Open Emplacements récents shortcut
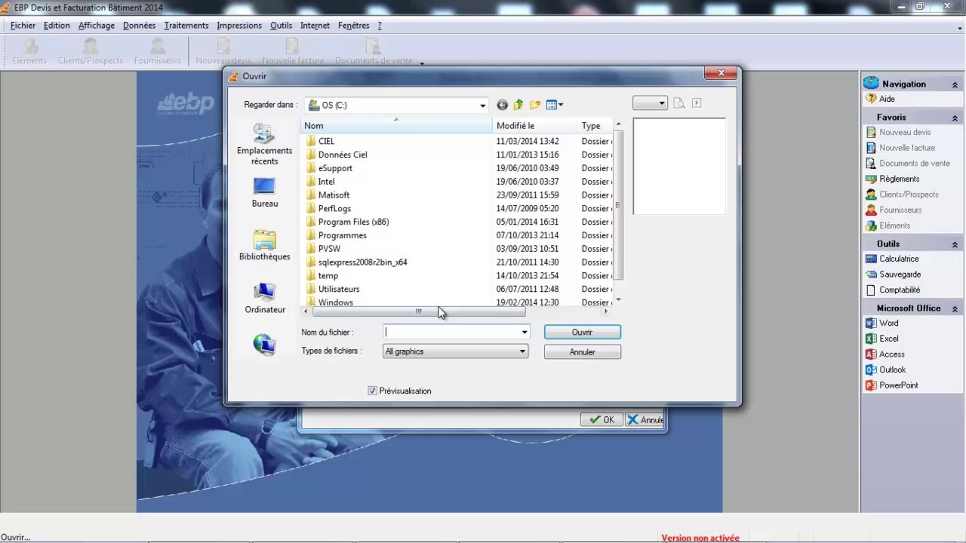This screenshot has height=543, width=966. click(x=264, y=144)
